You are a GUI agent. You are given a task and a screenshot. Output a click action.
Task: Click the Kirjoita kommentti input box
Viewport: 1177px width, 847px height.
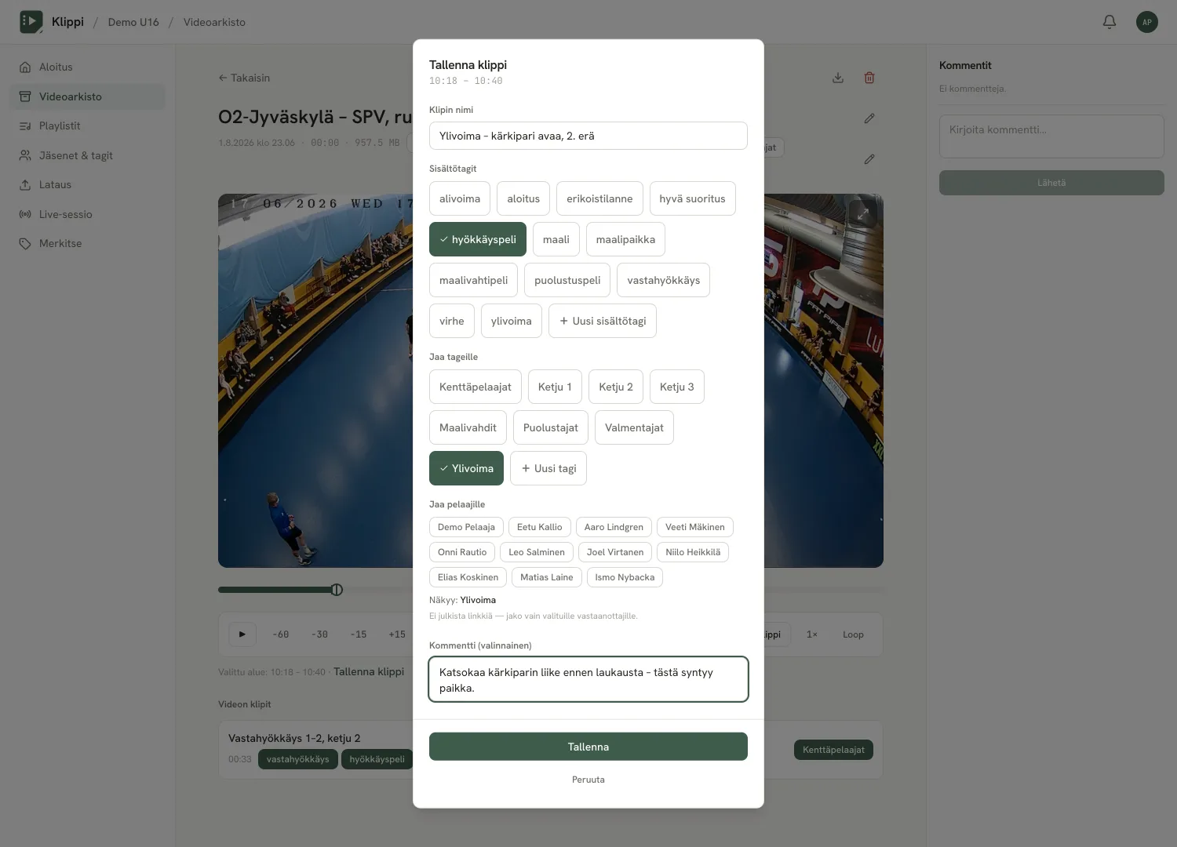1051,136
